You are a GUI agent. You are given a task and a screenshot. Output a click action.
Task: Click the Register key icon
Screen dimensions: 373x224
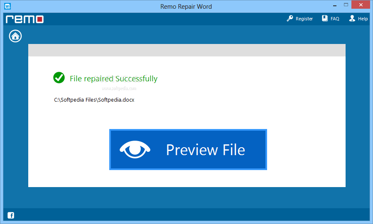(290, 18)
